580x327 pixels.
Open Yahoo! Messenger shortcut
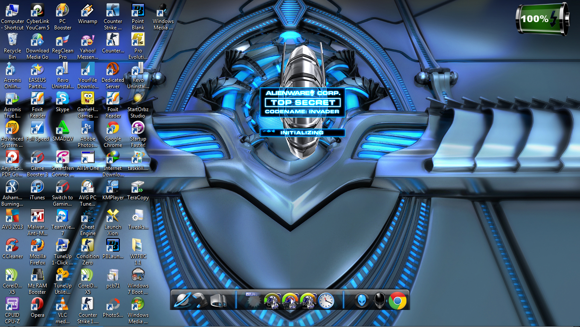[87, 46]
